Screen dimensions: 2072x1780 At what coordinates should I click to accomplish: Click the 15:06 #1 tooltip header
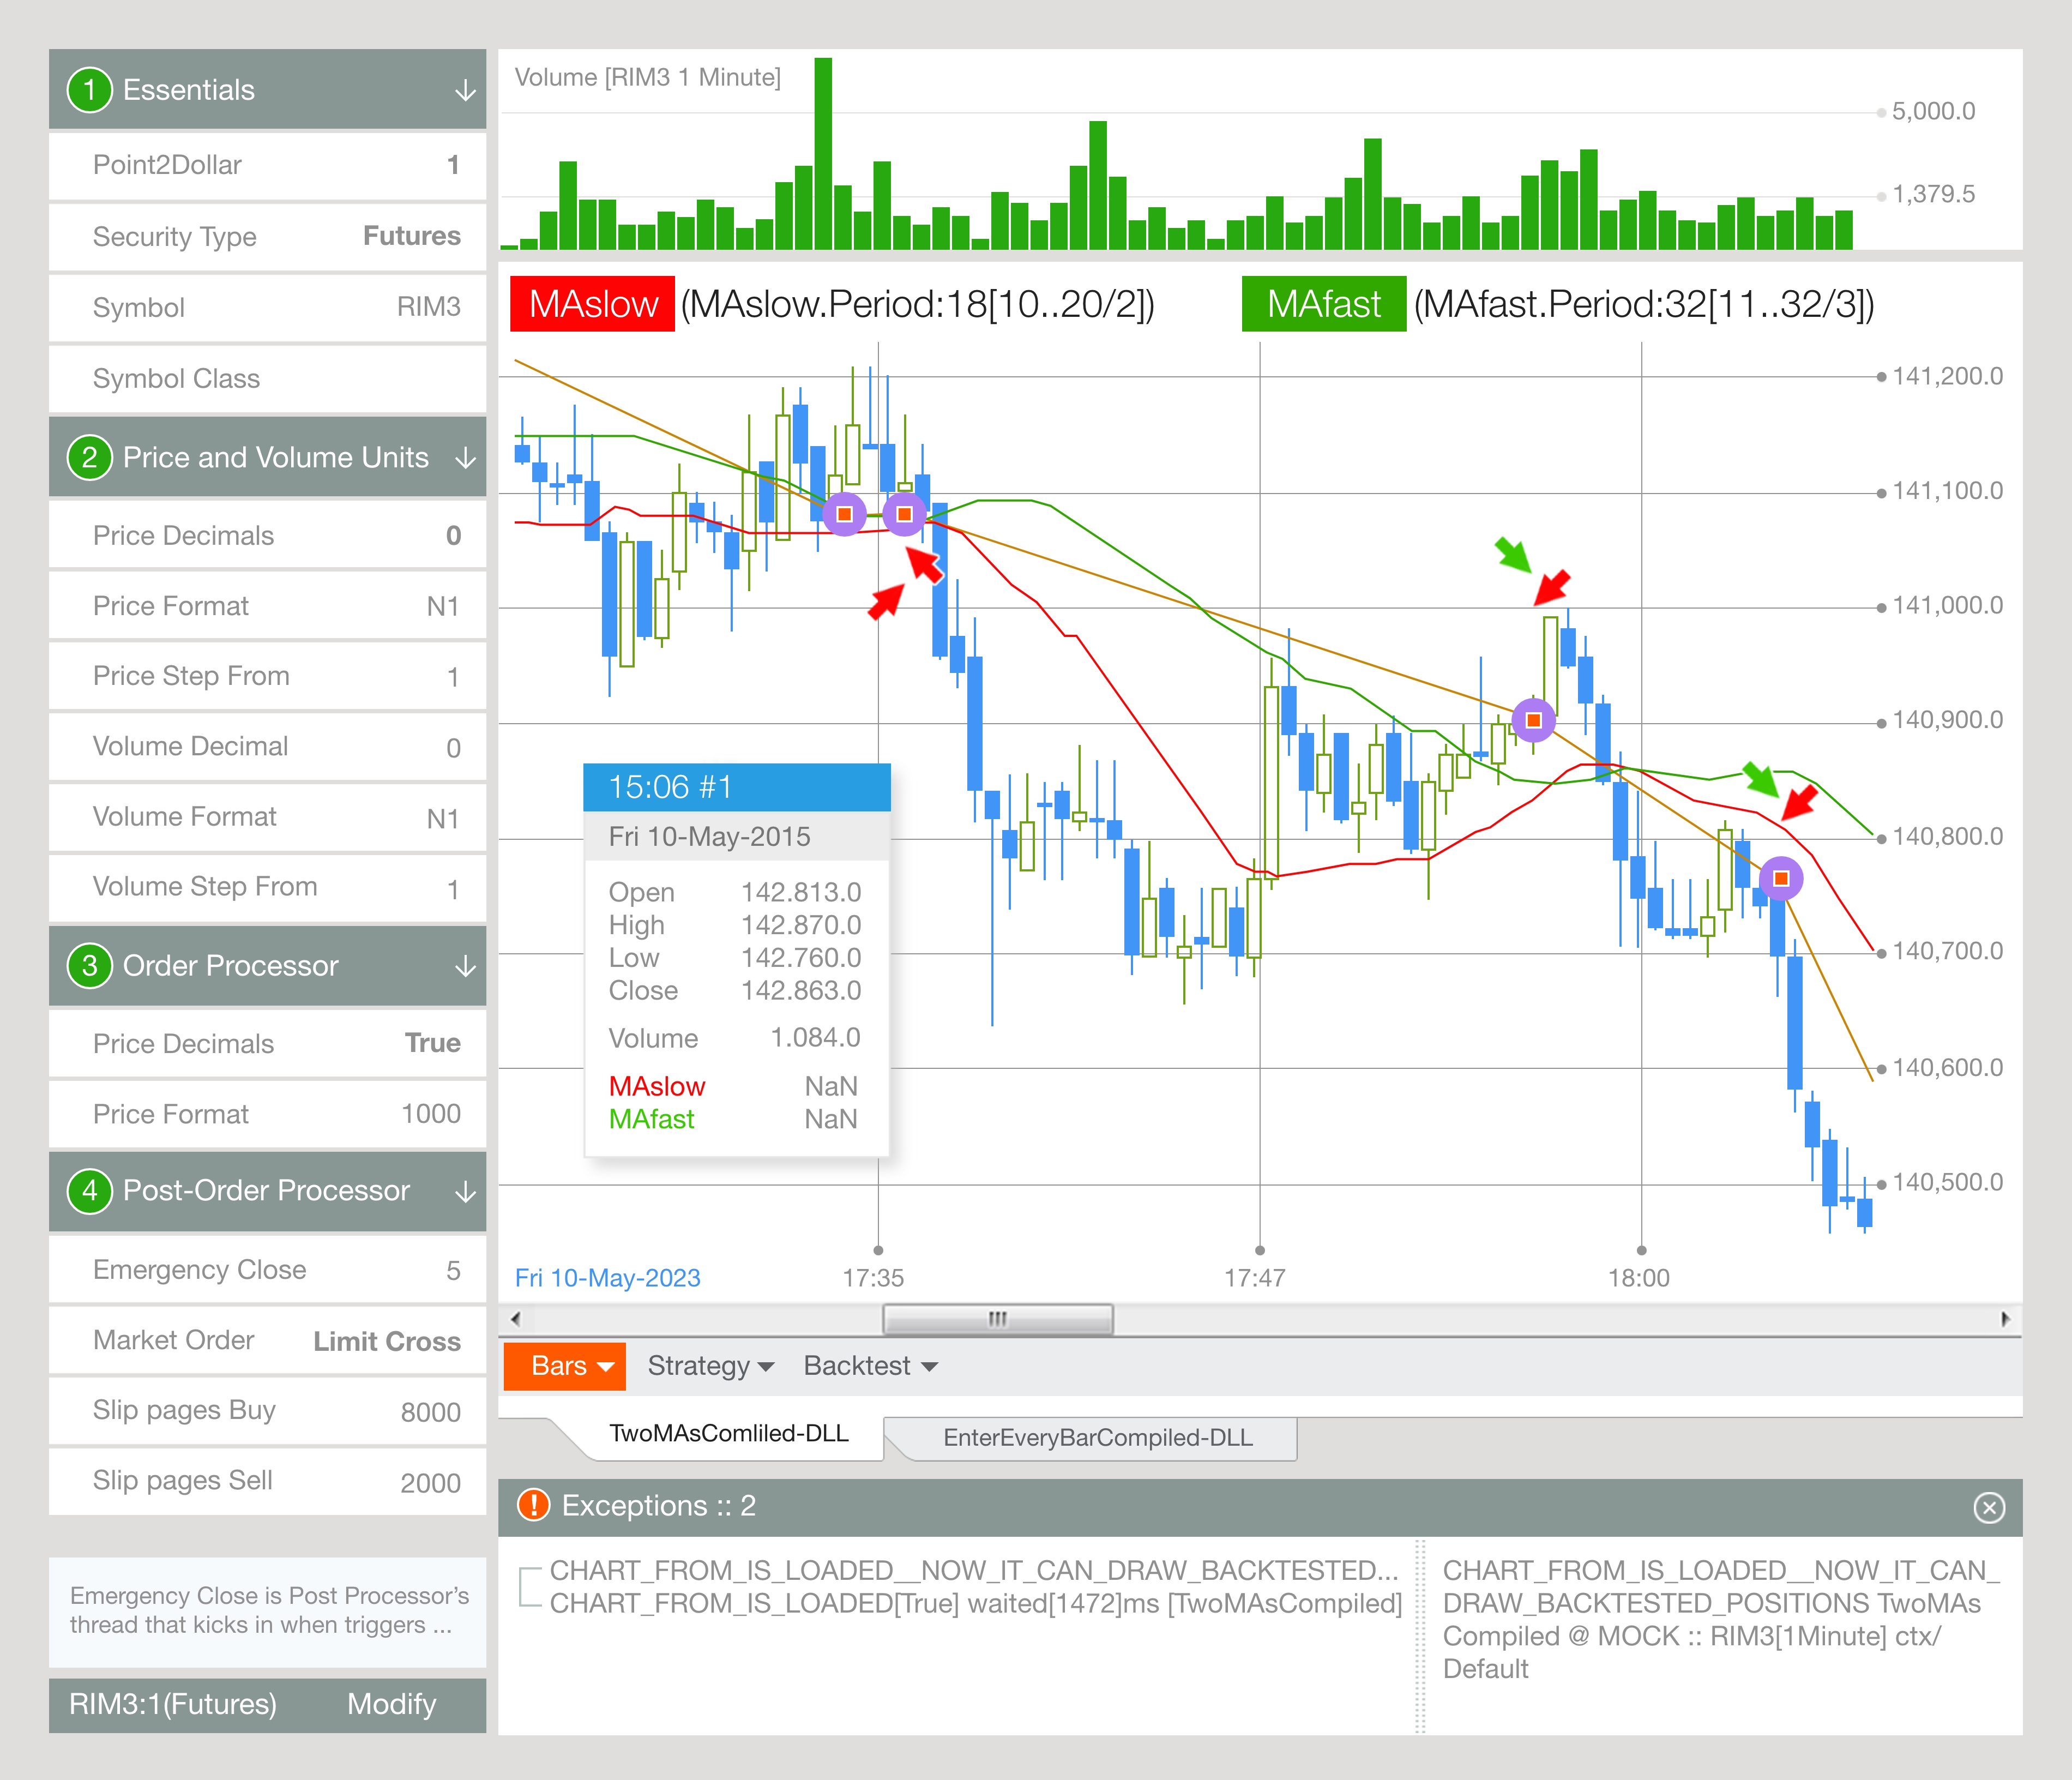[736, 787]
